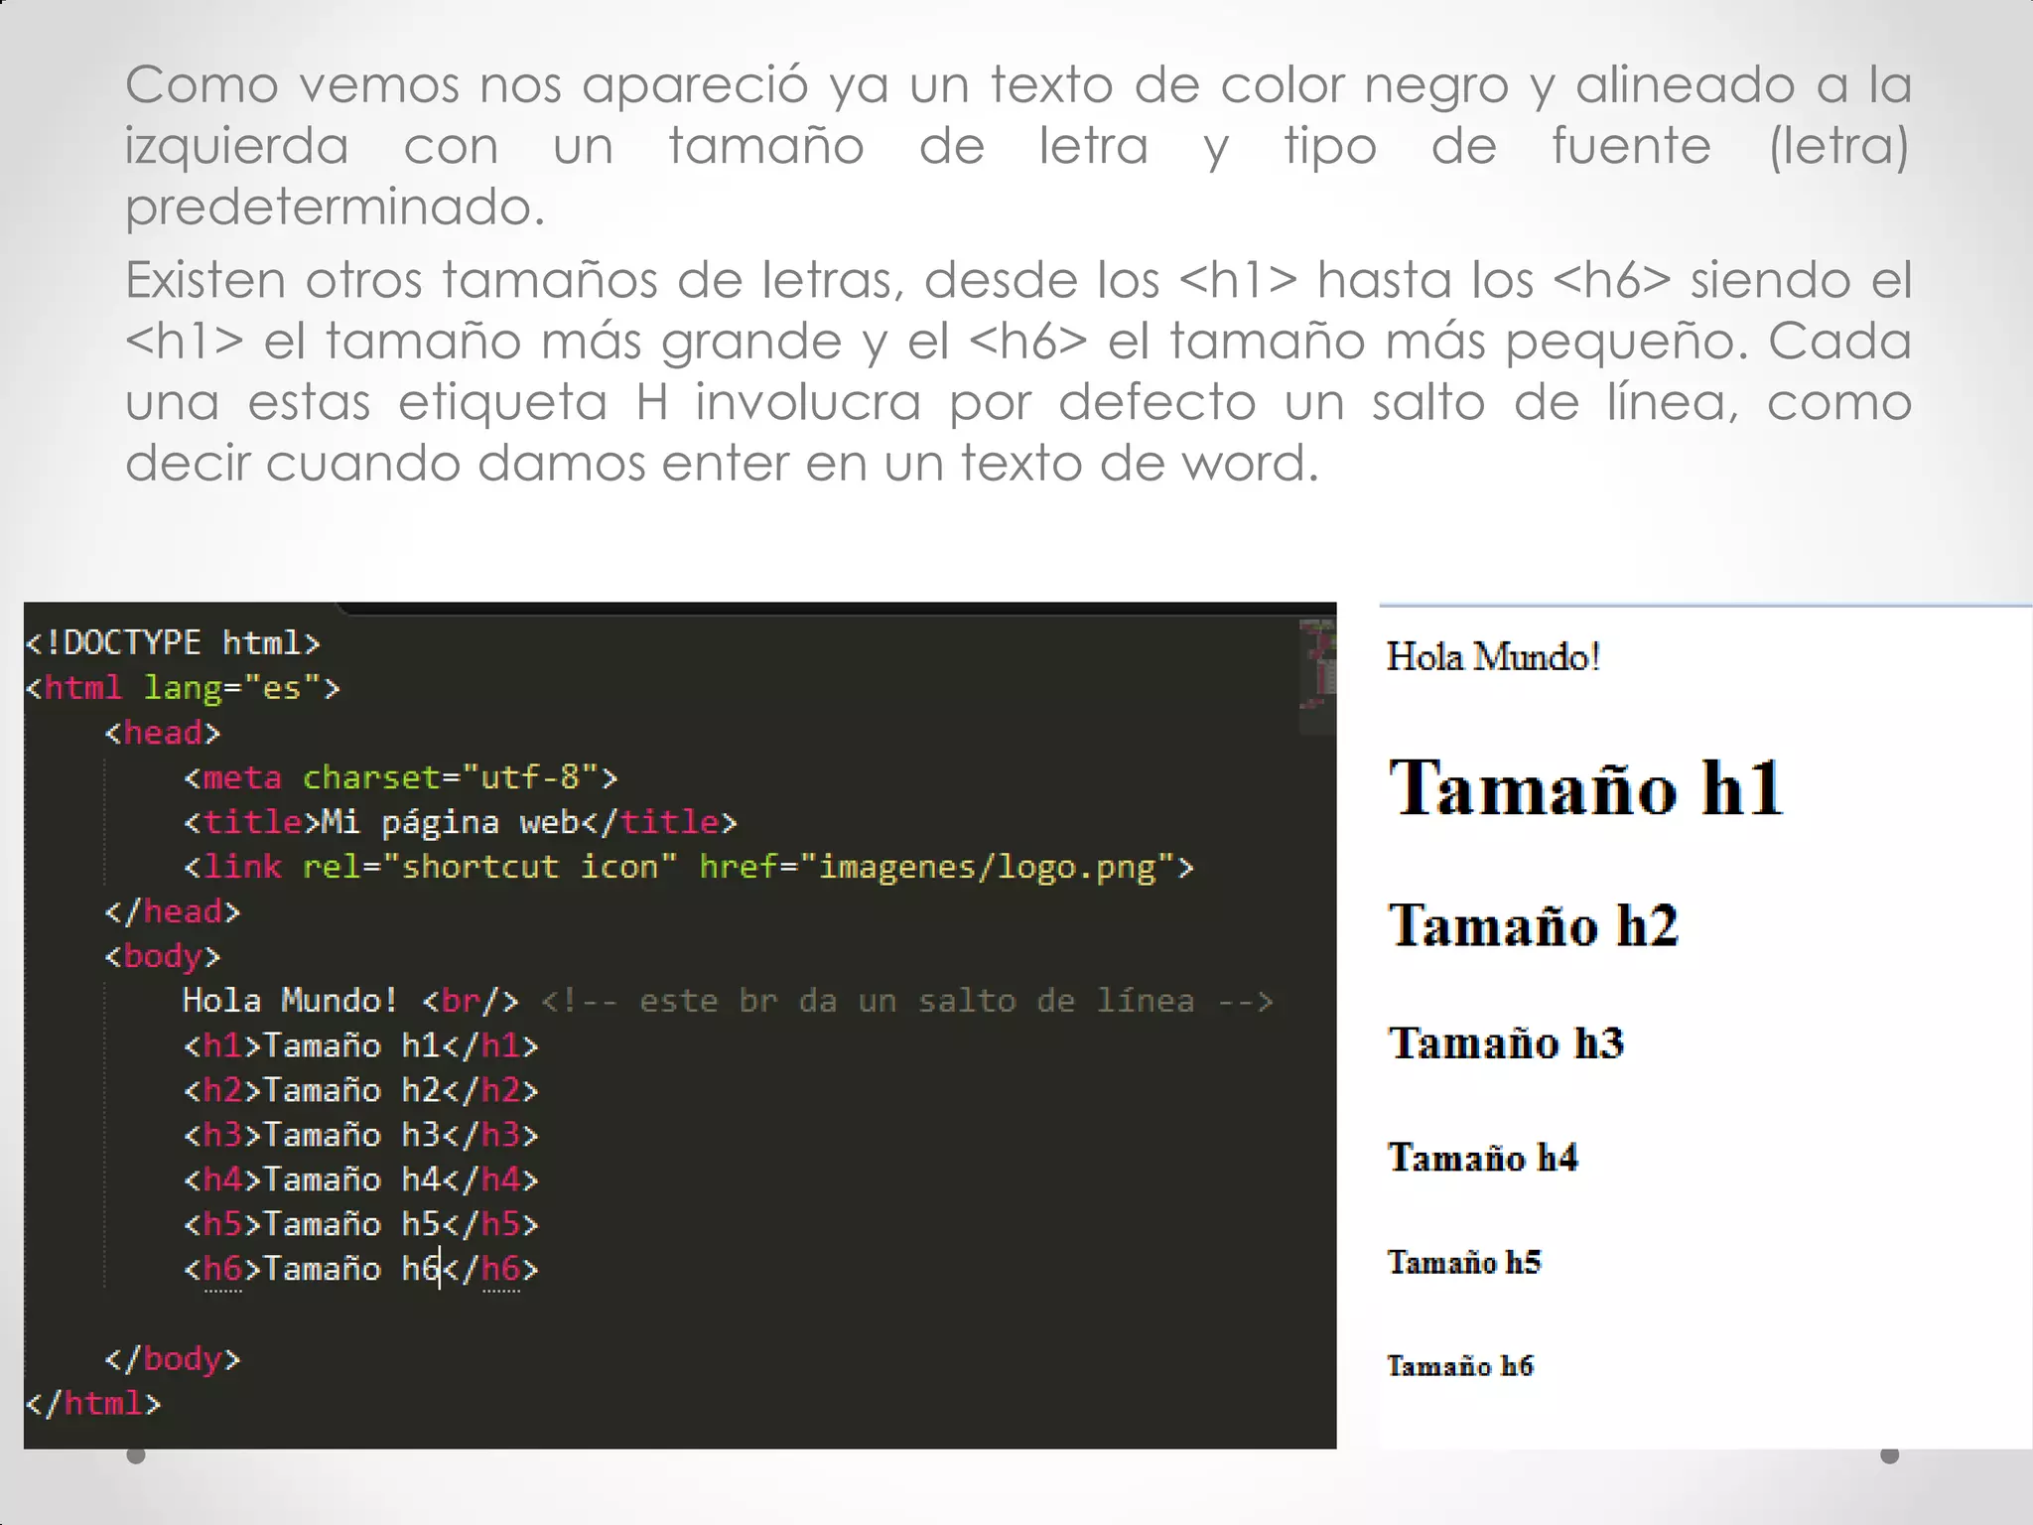Click the minimap thumbnail in the code editor
Screen dimensions: 2033x1525
pyautogui.click(x=1317, y=675)
